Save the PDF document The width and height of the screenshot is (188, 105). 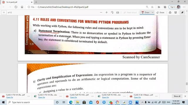(x=176, y=12)
